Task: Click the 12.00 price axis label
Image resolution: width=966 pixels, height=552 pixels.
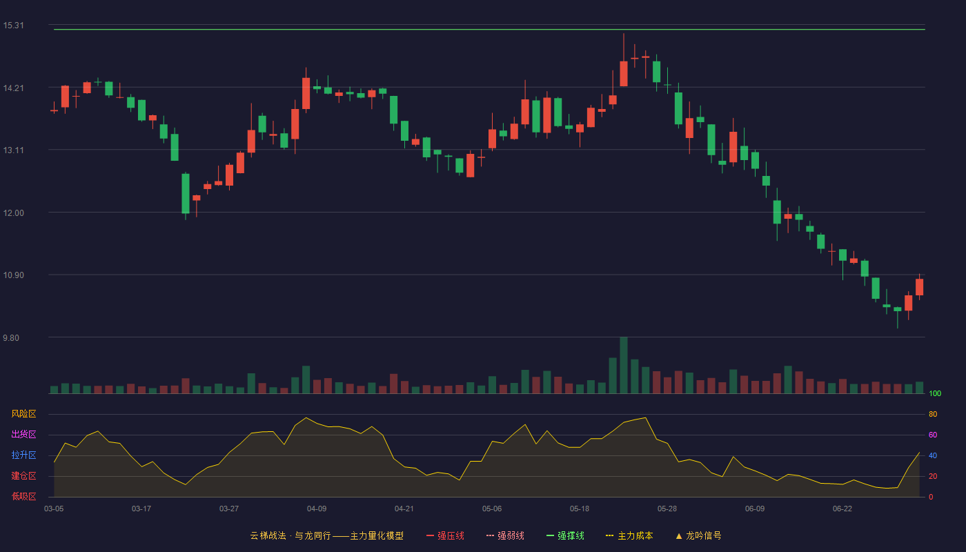Action: [x=13, y=213]
